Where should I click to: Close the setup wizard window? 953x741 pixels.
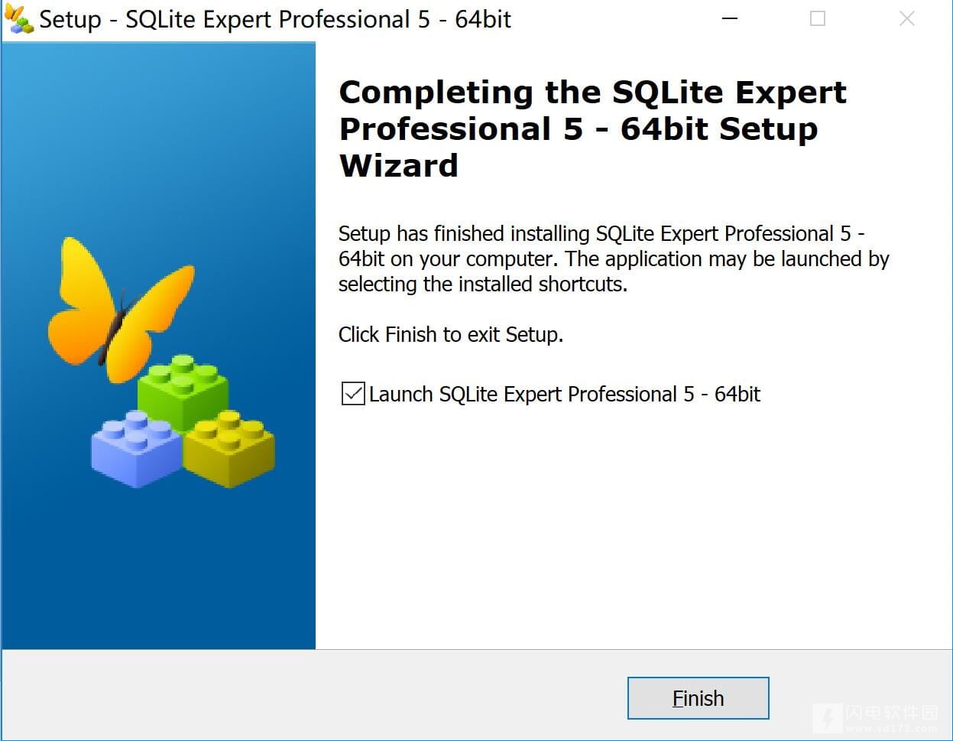907,19
